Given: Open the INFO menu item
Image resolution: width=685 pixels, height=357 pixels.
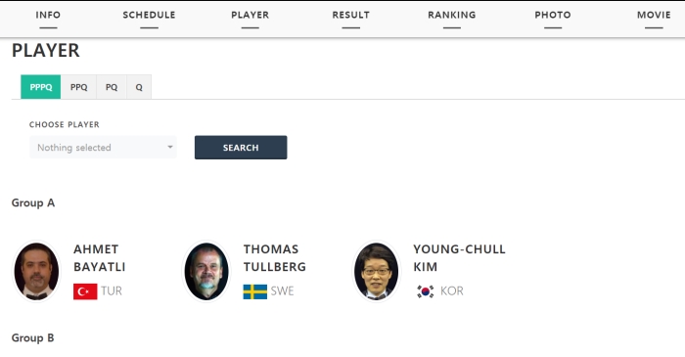Looking at the screenshot, I should click(48, 15).
